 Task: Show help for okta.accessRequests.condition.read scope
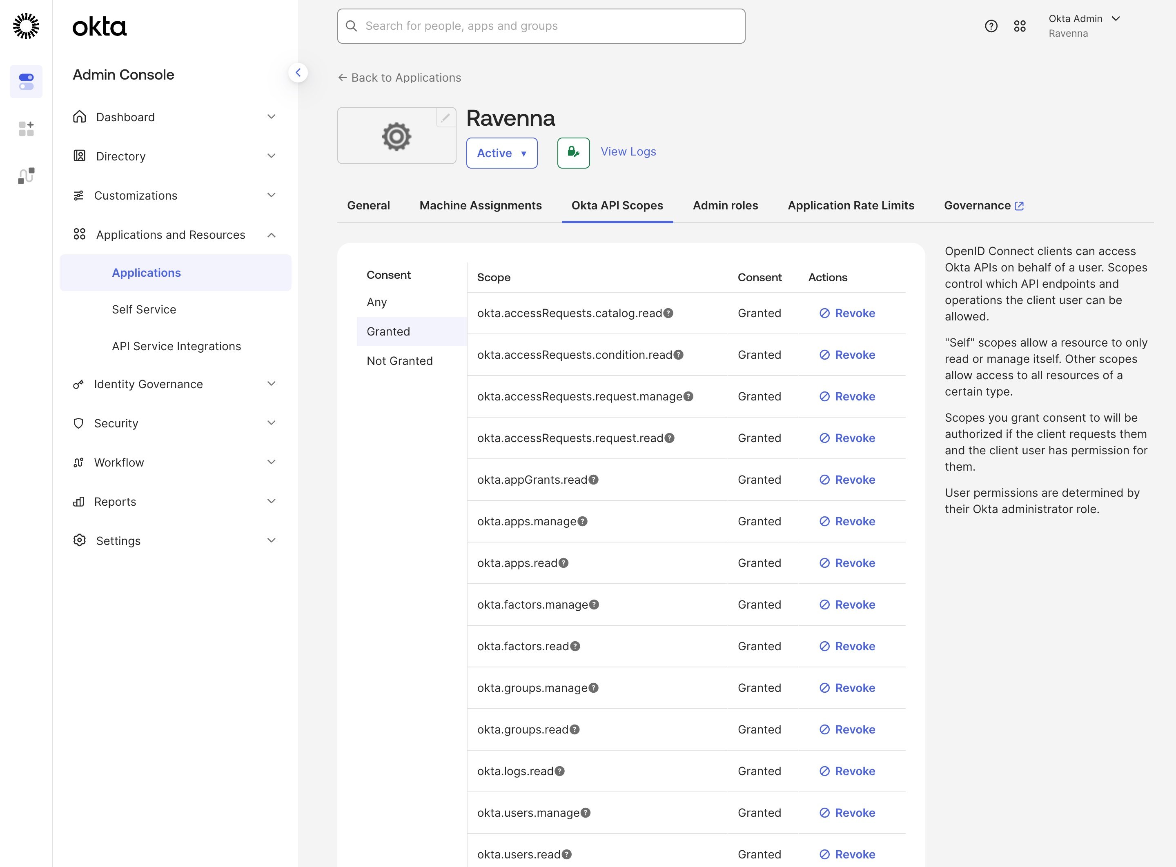click(678, 355)
